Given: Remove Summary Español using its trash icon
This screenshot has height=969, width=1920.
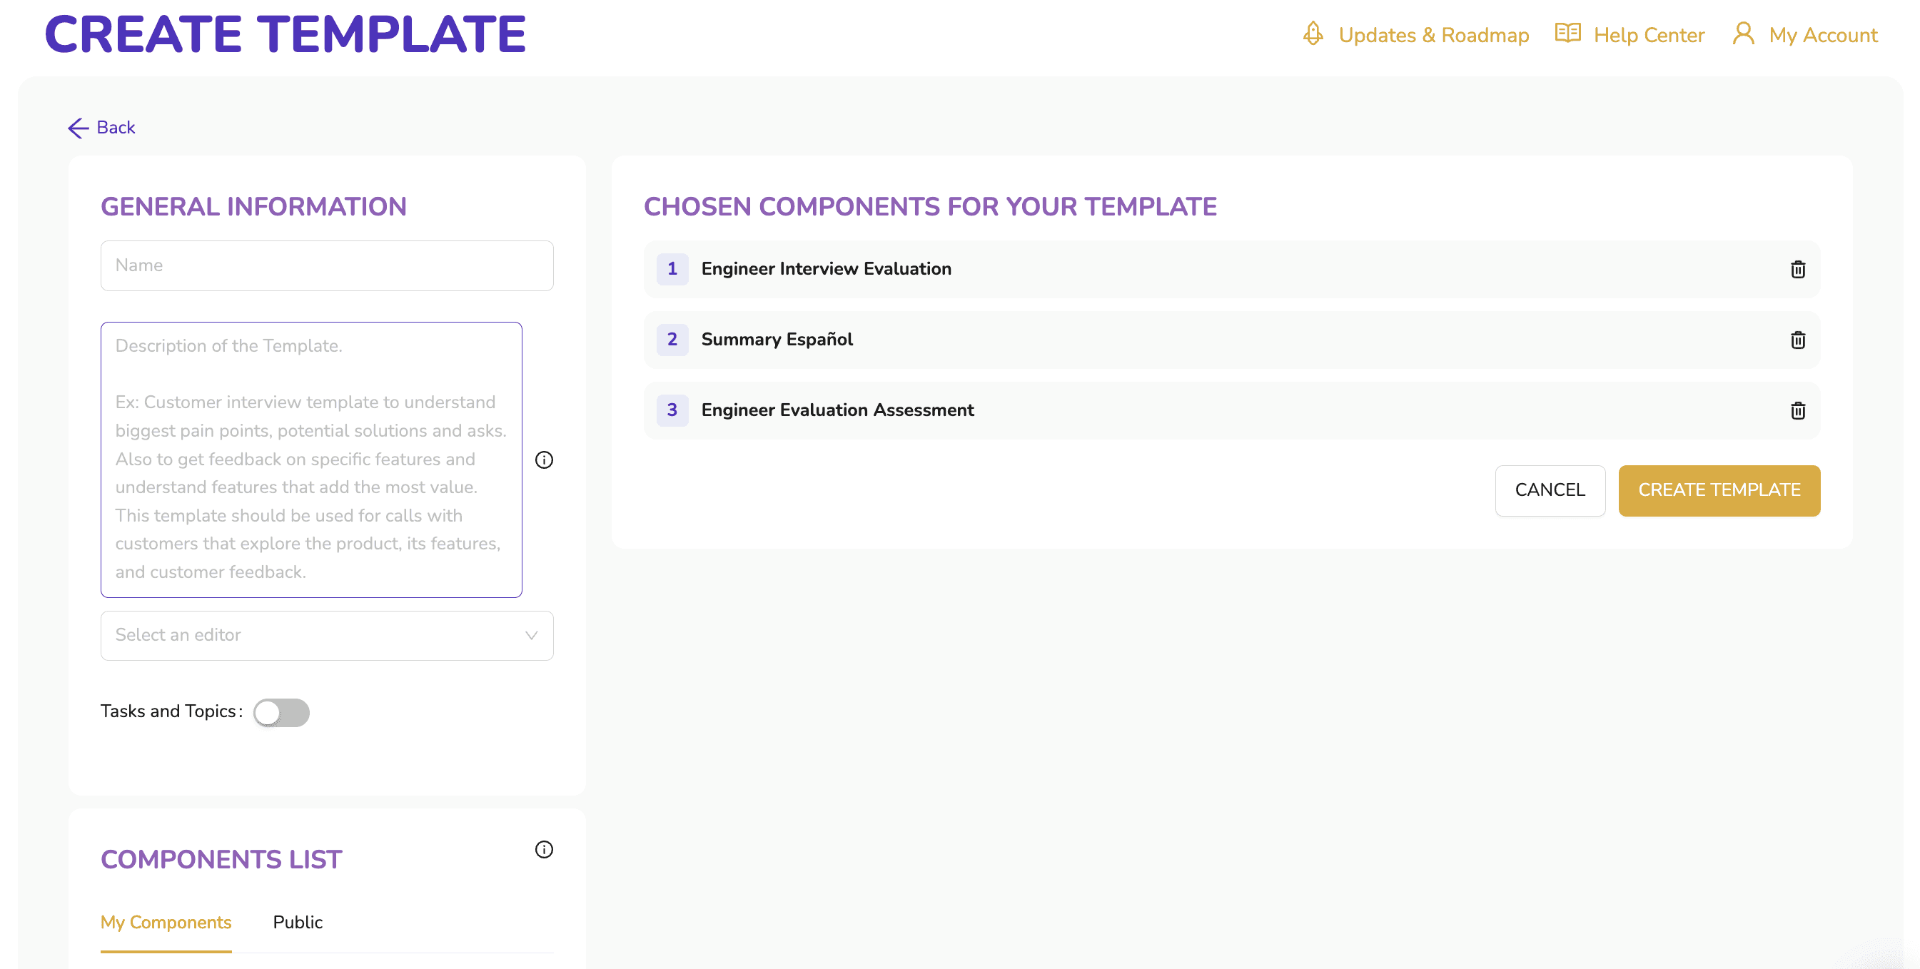Looking at the screenshot, I should [x=1798, y=340].
